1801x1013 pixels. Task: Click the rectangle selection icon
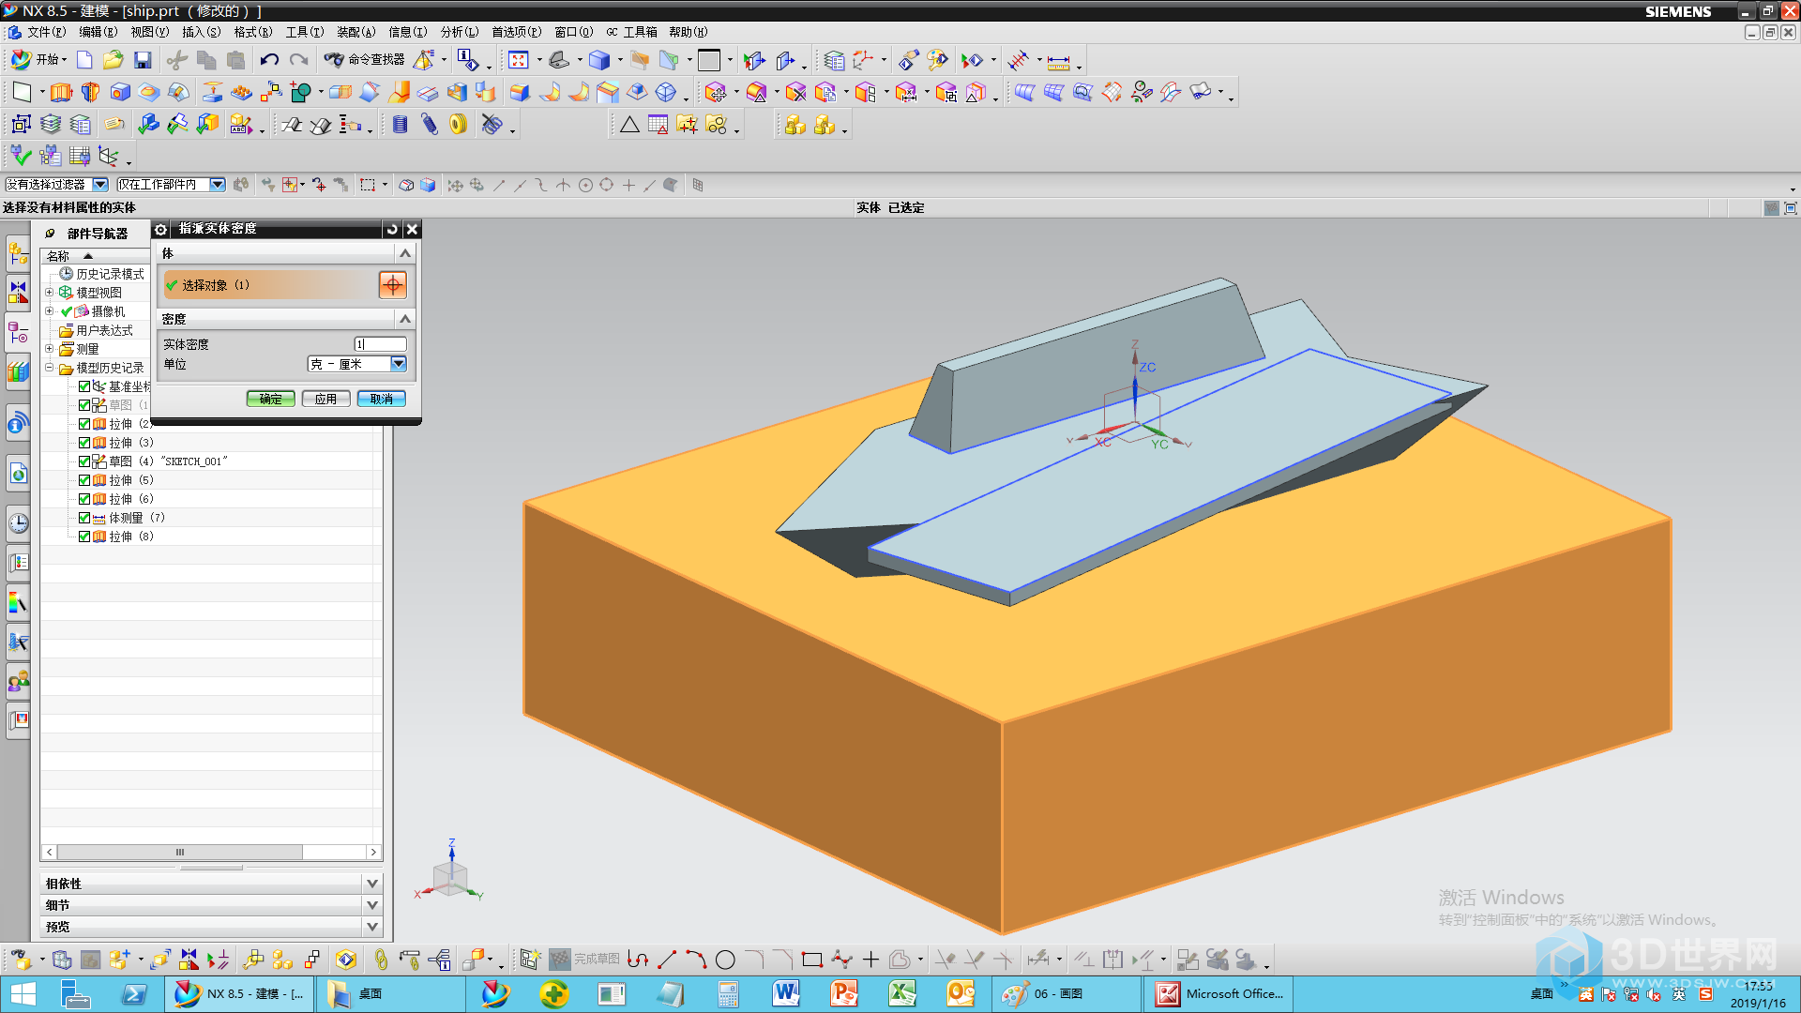point(368,185)
